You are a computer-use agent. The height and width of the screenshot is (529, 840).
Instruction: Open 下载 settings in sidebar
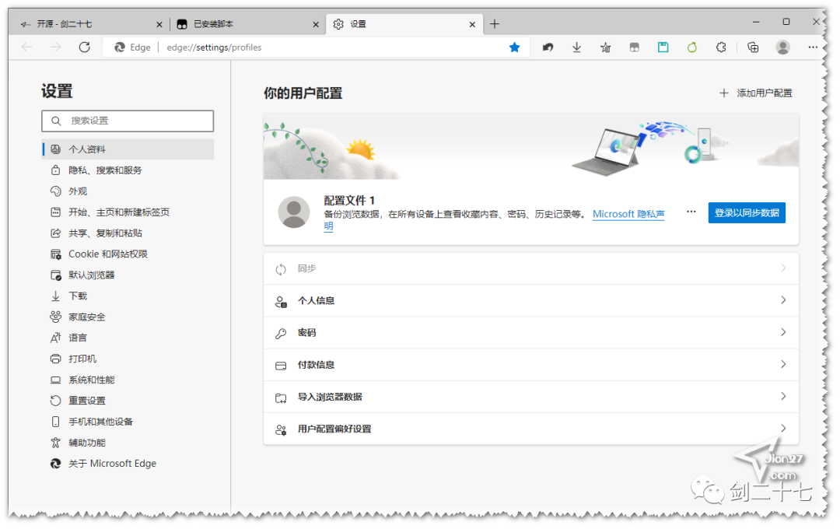point(128,296)
